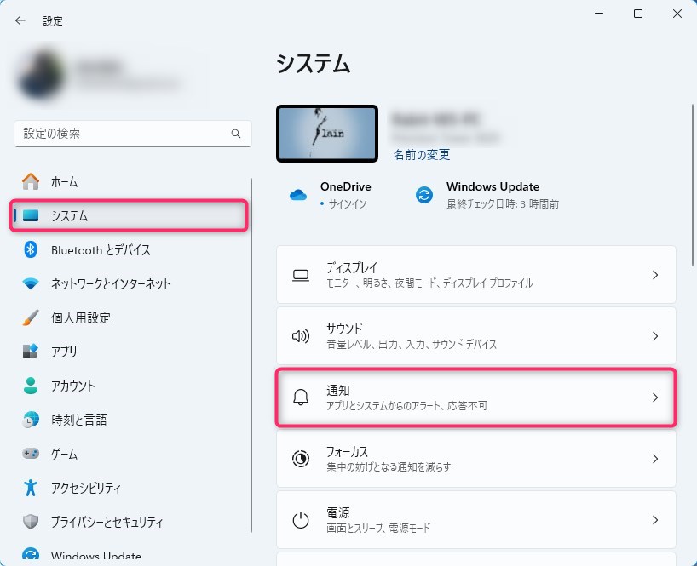Screen dimensions: 697x566
Task: Select アプリ in the sidebar
Action: point(63,352)
